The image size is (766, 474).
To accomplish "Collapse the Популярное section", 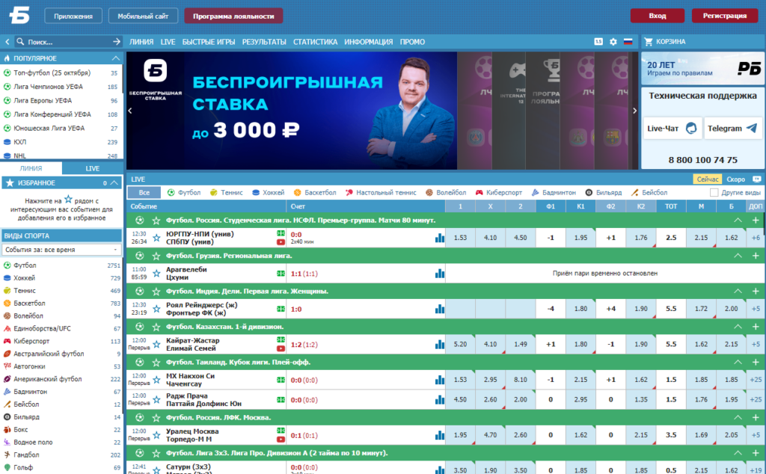I will pos(115,58).
